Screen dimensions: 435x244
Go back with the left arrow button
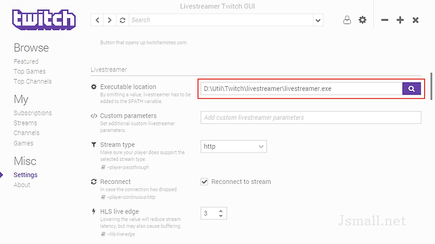(x=97, y=20)
